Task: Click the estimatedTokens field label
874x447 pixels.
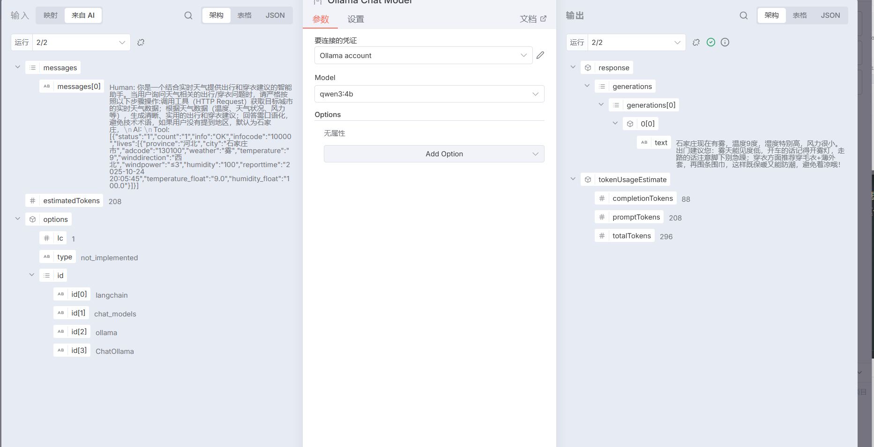Action: (71, 201)
